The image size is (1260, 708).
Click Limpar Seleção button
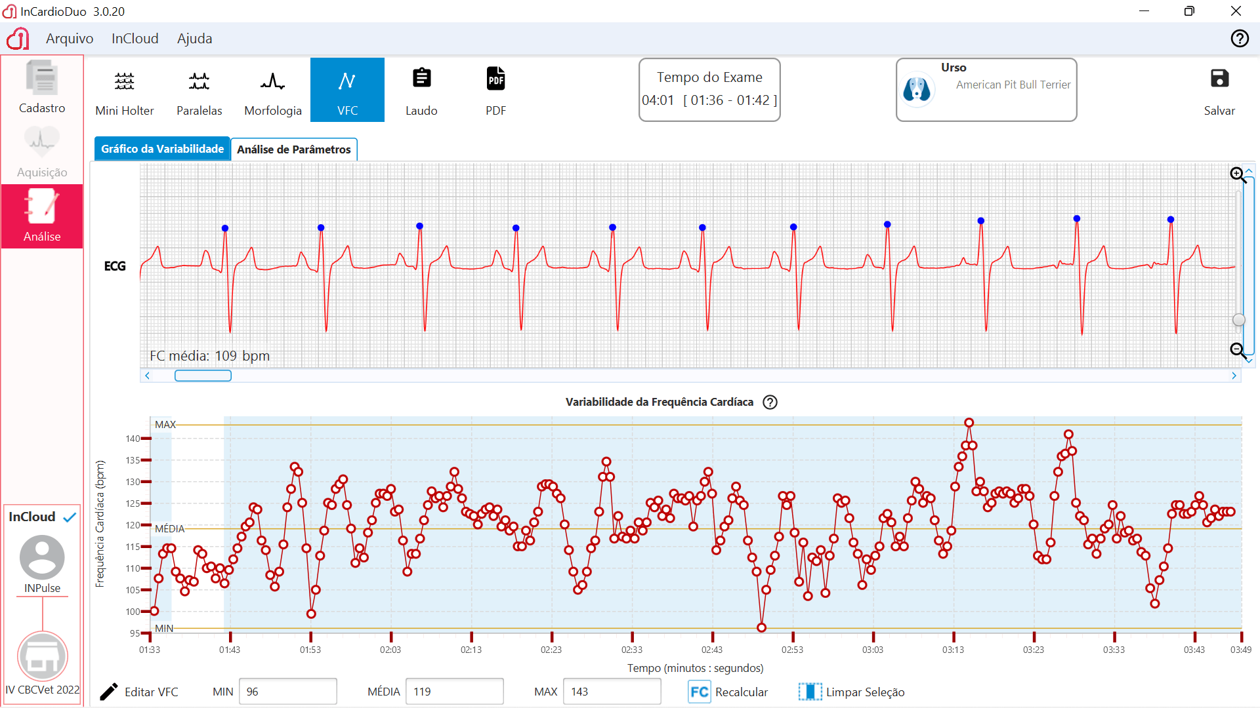click(852, 692)
